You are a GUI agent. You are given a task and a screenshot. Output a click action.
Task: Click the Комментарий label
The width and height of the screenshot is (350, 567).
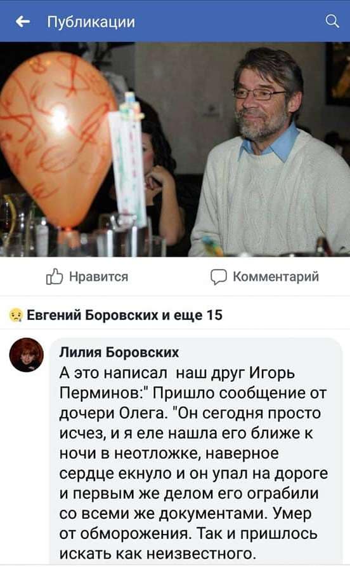click(276, 277)
